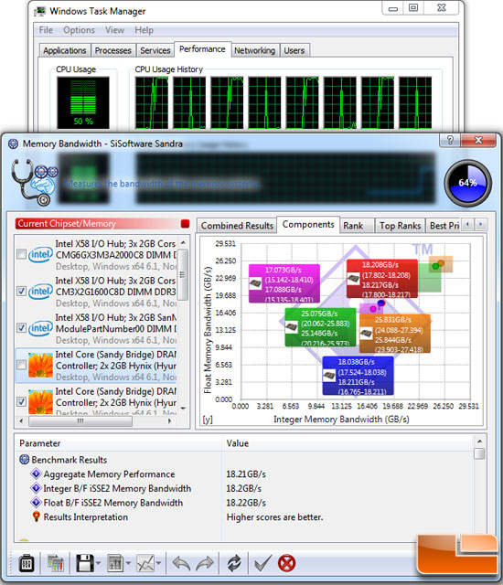The height and width of the screenshot is (585, 503).
Task: Open Users tab in Task Manager
Action: [294, 50]
